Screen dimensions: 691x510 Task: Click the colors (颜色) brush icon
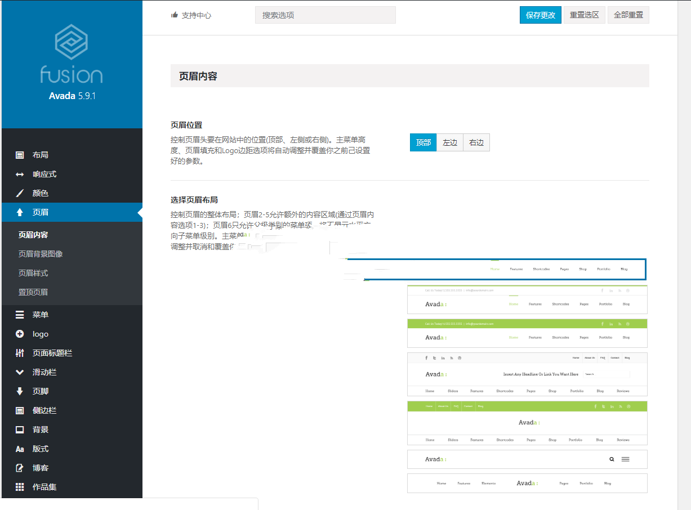click(x=20, y=194)
